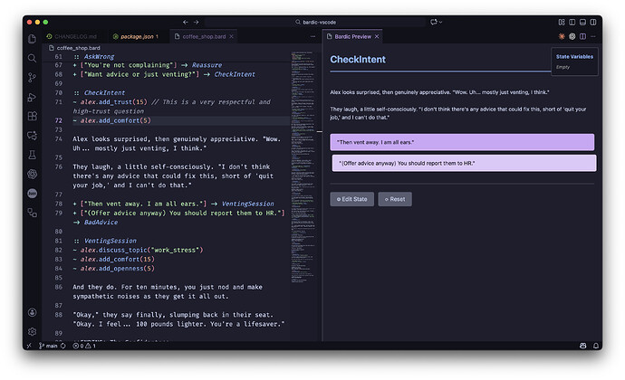Open the Search view in activity bar
The image size is (625, 380).
[x=33, y=58]
